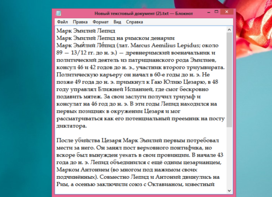Click the scrollbar down arrow
This screenshot has width=272, height=197.
(x=229, y=191)
